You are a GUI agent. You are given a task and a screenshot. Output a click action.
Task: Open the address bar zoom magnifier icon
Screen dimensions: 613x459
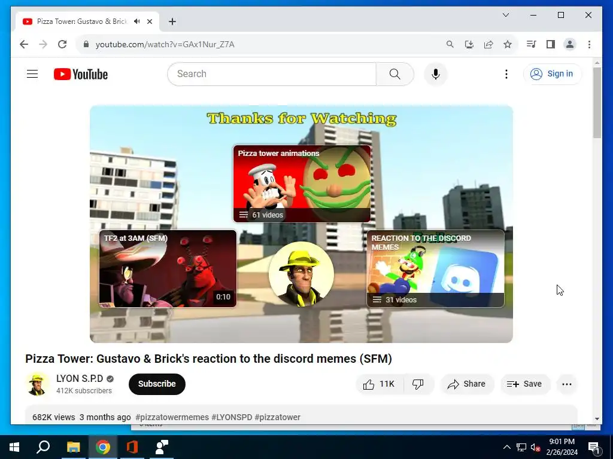click(450, 44)
